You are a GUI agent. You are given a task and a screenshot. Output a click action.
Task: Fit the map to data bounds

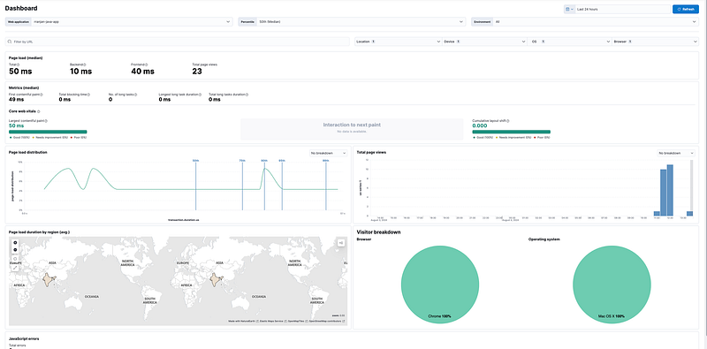[x=15, y=259]
